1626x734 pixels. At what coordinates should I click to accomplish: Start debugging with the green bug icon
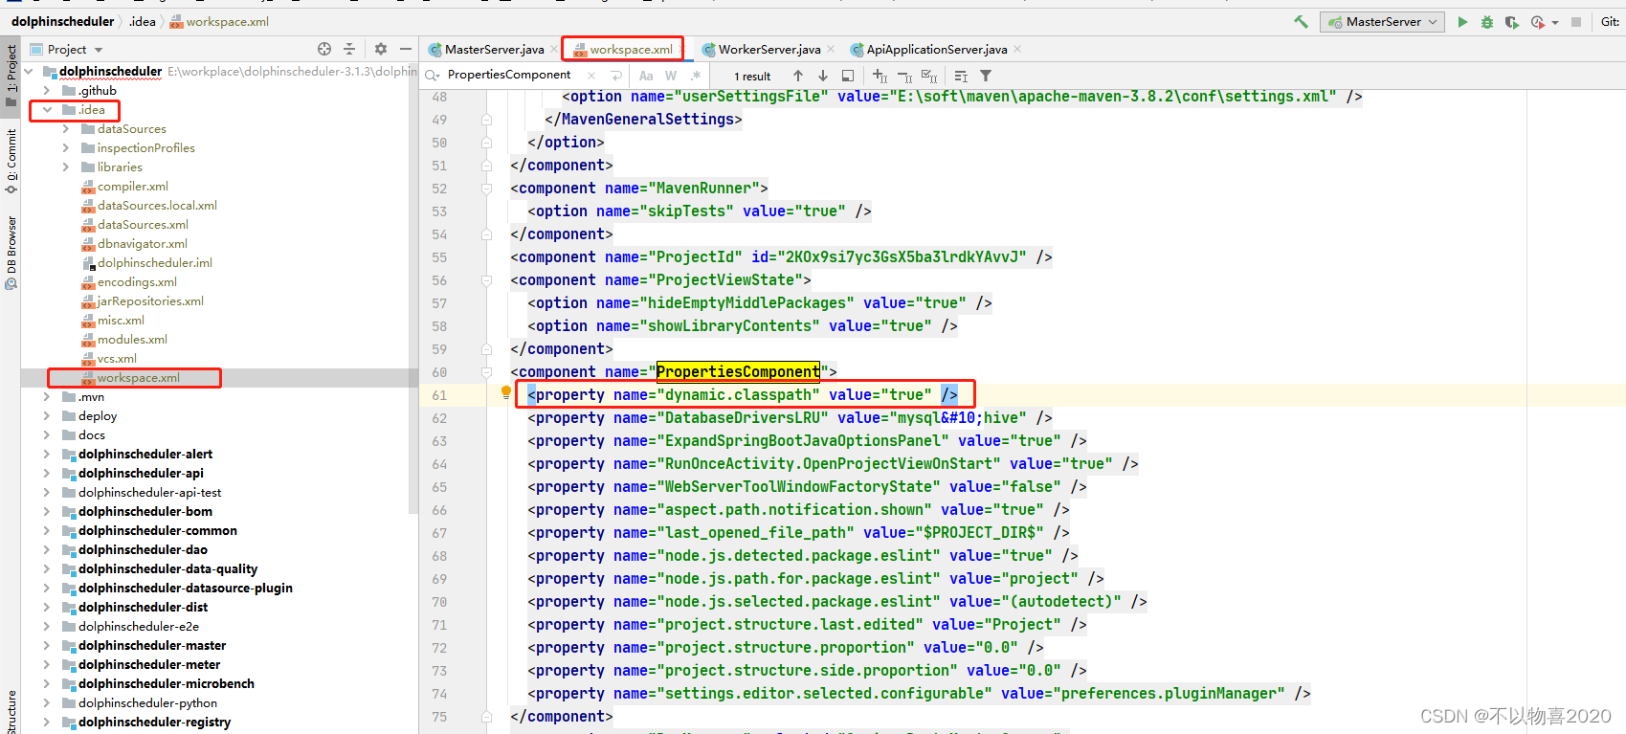(1487, 21)
